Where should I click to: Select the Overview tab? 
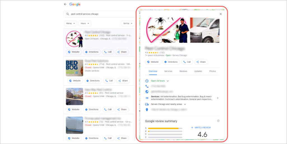tap(153, 71)
